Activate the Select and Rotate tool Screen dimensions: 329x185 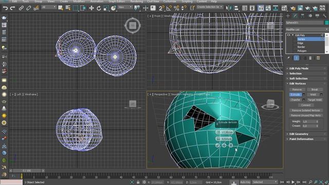(x=99, y=8)
